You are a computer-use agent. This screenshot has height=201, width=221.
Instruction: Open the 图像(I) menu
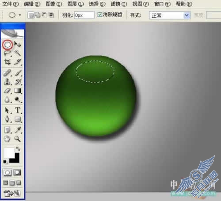click(54, 4)
